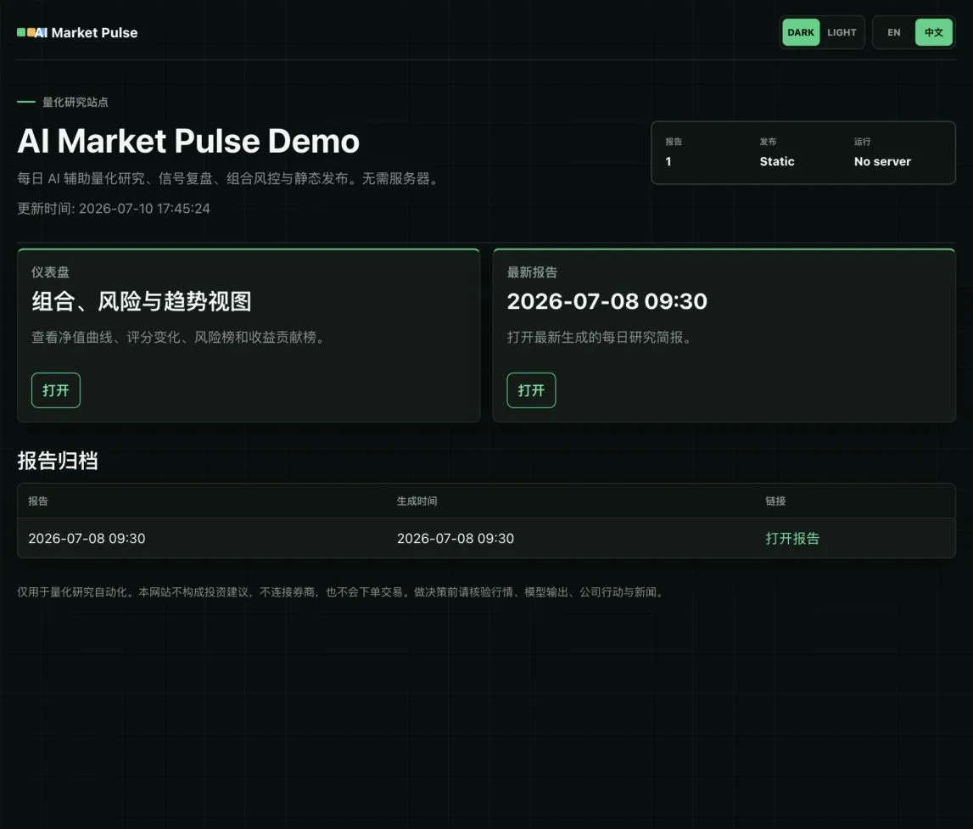The image size is (973, 829).
Task: Select 中文 language option
Action: pyautogui.click(x=933, y=32)
